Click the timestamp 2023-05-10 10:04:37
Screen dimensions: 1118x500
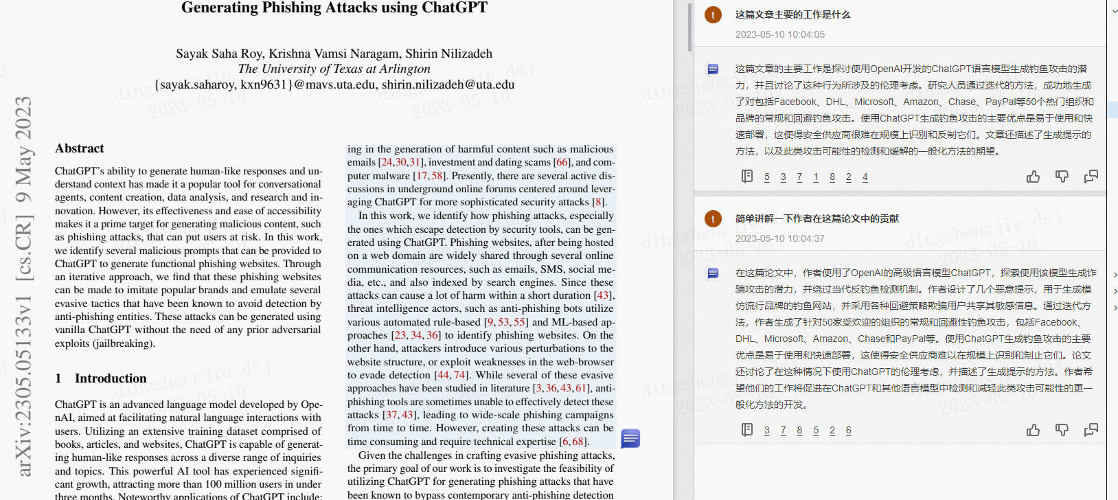tap(780, 238)
